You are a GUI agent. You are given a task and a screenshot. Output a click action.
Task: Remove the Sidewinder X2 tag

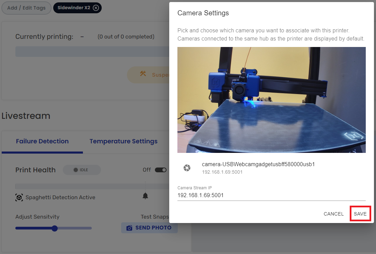pyautogui.click(x=96, y=7)
